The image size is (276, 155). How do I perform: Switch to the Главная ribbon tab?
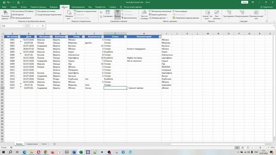13,7
